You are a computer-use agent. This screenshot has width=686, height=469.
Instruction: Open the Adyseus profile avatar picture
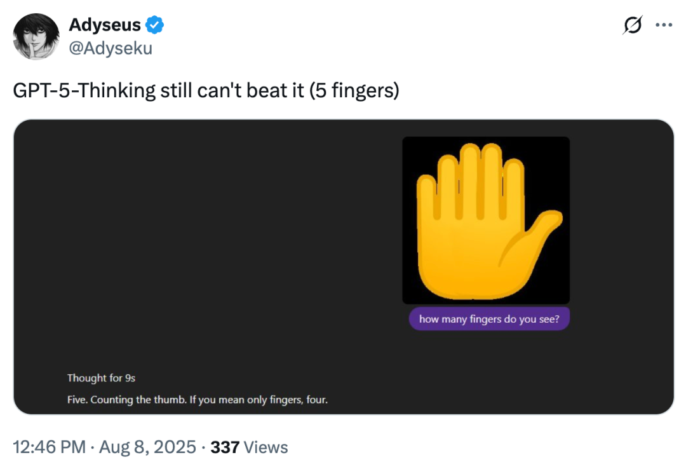pyautogui.click(x=36, y=36)
